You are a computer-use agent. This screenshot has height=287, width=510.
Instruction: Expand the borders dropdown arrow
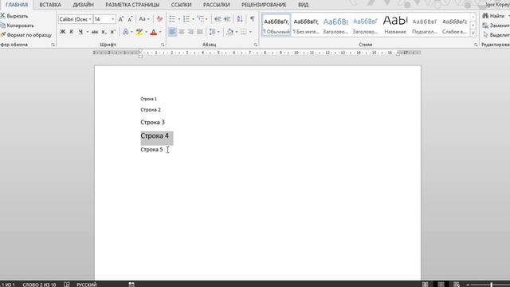(x=250, y=32)
